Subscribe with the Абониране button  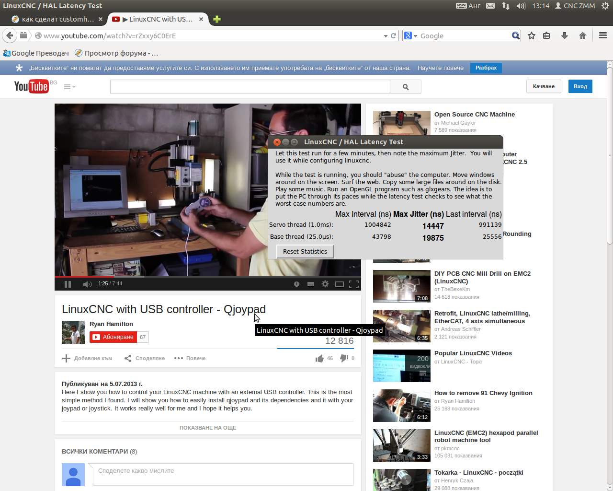click(113, 337)
